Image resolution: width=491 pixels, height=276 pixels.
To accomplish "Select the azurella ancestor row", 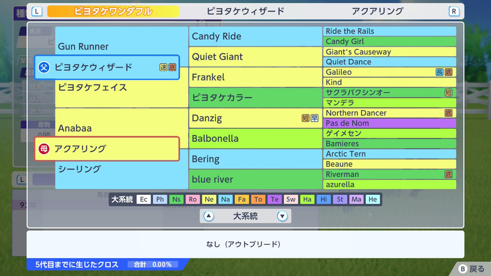I will (x=390, y=184).
